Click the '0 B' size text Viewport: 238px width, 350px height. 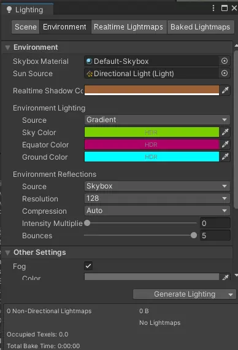click(144, 311)
